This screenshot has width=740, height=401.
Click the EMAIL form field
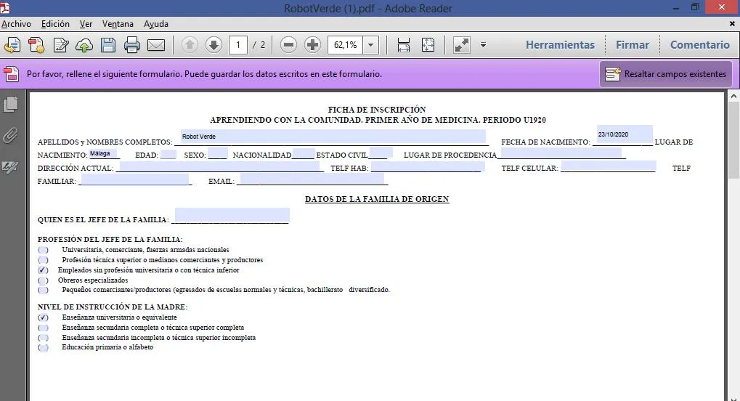(312, 179)
